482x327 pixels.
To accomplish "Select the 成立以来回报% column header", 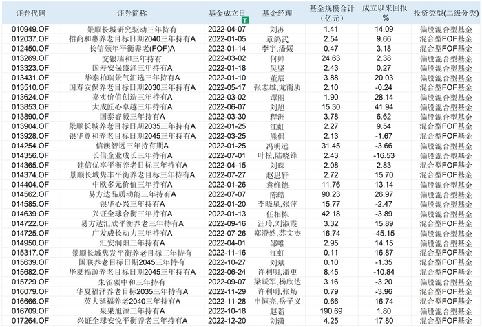I will tap(384, 14).
